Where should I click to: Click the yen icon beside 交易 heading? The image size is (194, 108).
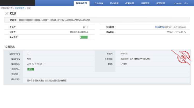(7, 14)
